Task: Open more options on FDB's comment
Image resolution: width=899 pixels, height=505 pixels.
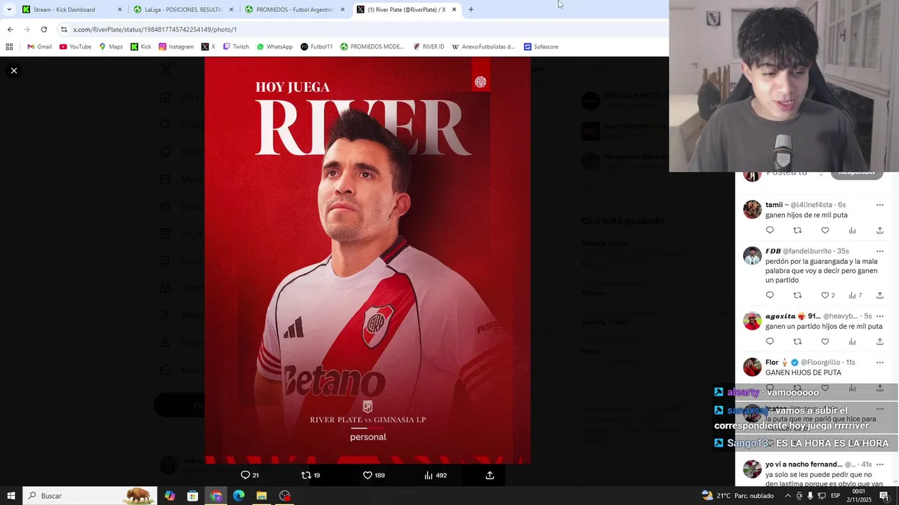Action: point(879,251)
